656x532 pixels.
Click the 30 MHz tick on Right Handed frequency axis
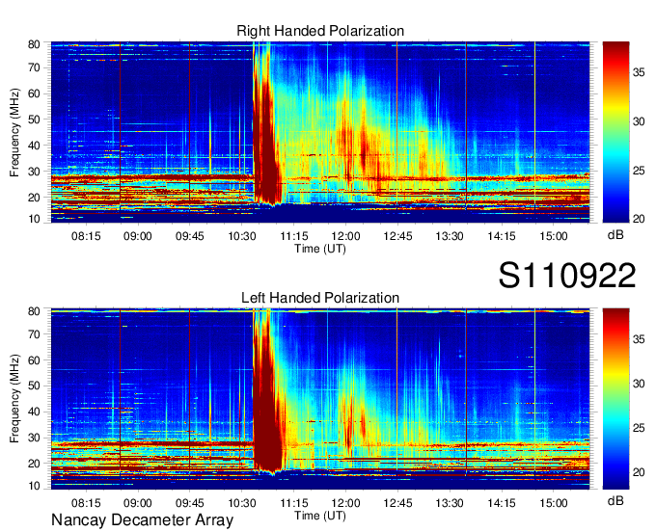click(x=34, y=172)
